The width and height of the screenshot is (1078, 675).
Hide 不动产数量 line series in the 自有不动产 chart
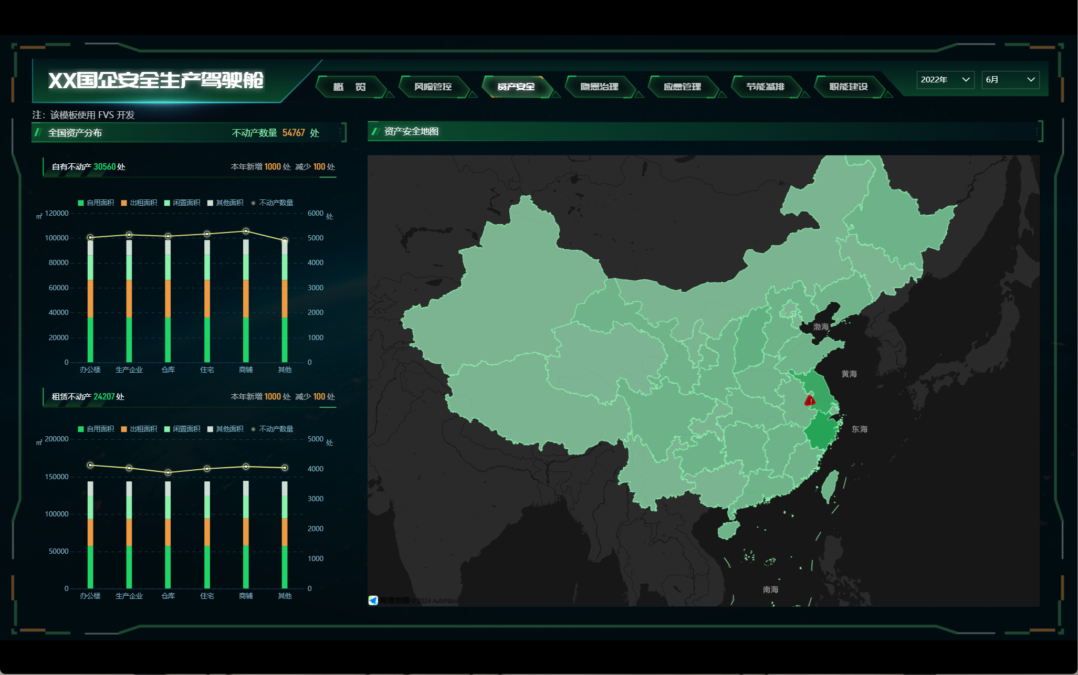click(x=272, y=203)
